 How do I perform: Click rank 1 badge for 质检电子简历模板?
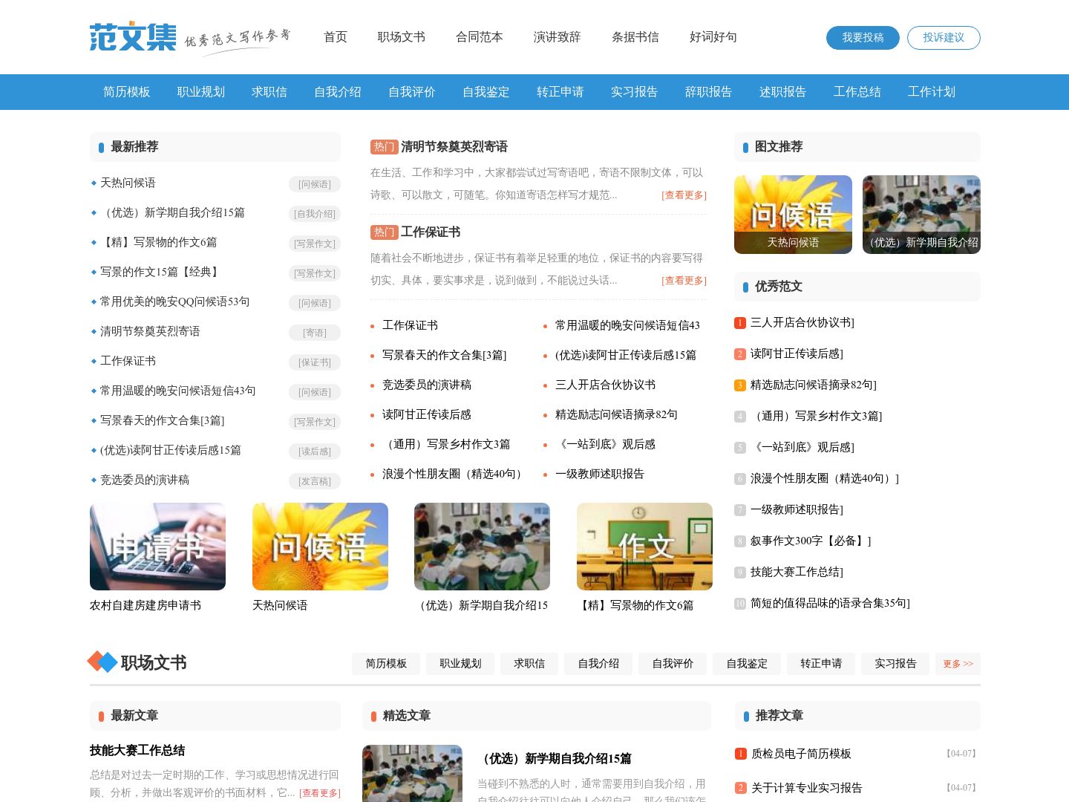coord(740,754)
